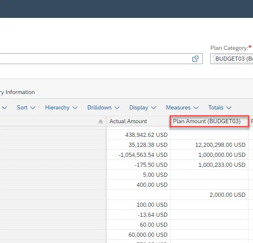
Task: Select the 60,000.00 USD cell
Action: pos(139,235)
